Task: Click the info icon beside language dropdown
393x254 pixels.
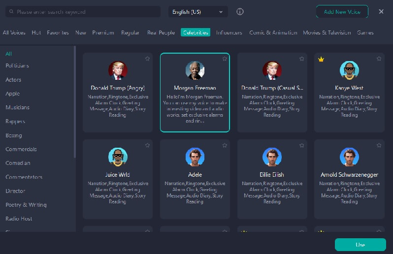Action: tap(240, 11)
